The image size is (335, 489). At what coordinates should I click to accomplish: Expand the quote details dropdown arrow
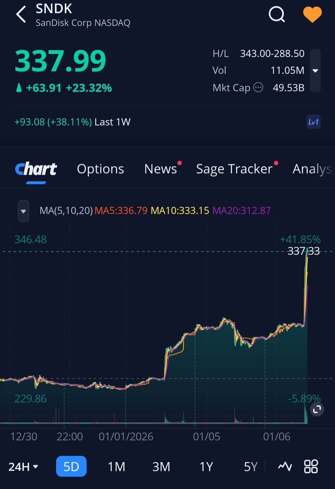point(315,71)
